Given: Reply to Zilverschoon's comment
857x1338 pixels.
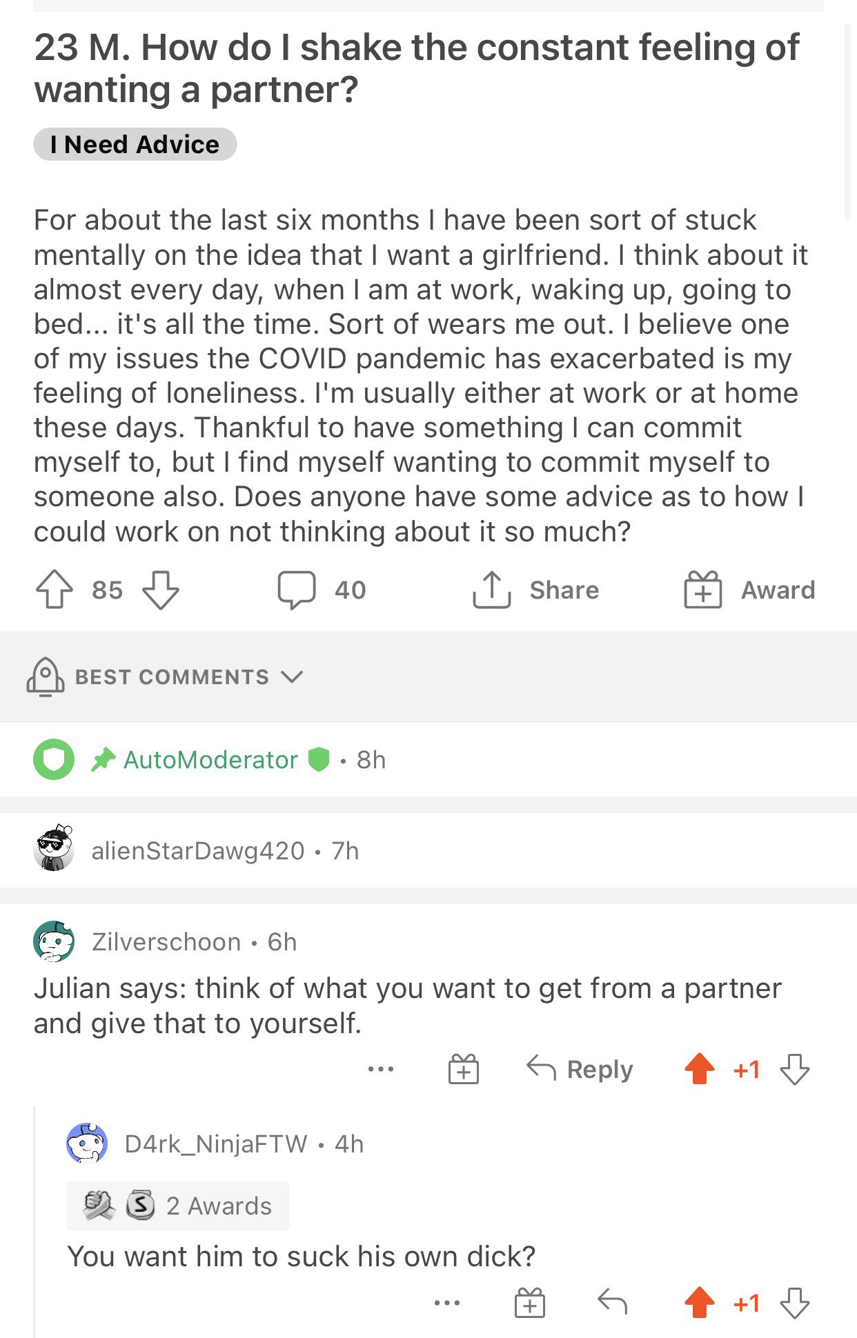Looking at the screenshot, I should click(580, 1070).
